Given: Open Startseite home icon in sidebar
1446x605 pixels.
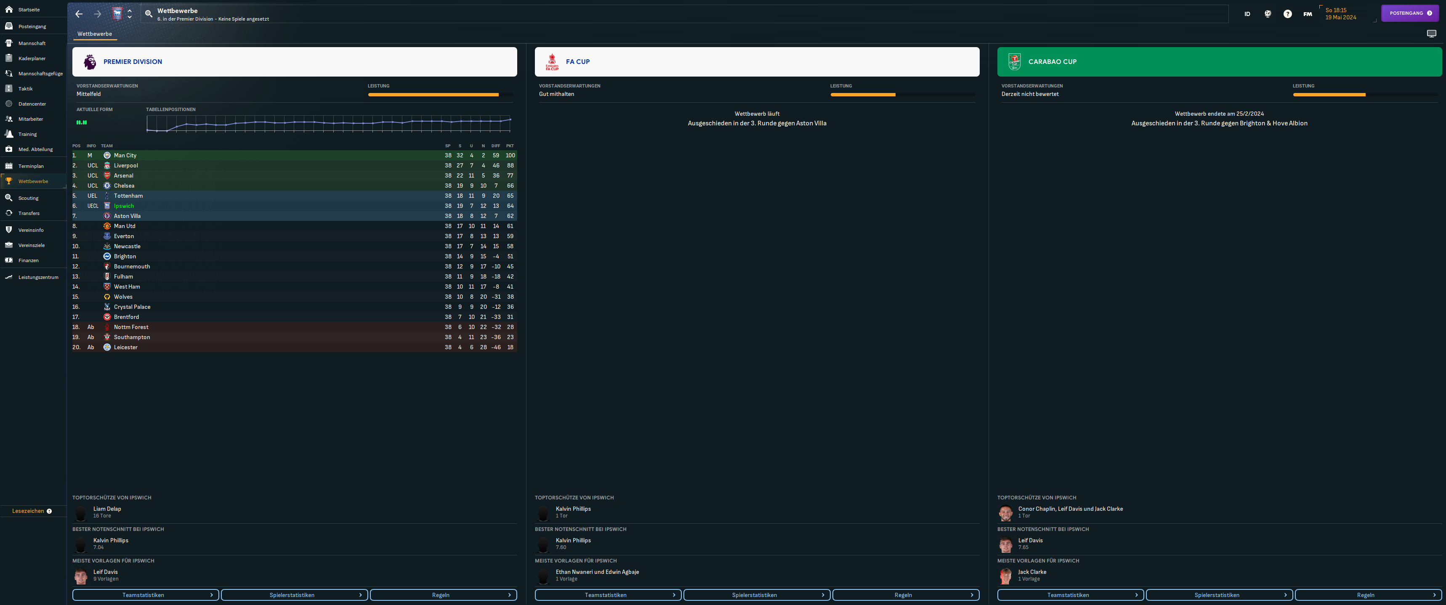Looking at the screenshot, I should (9, 10).
